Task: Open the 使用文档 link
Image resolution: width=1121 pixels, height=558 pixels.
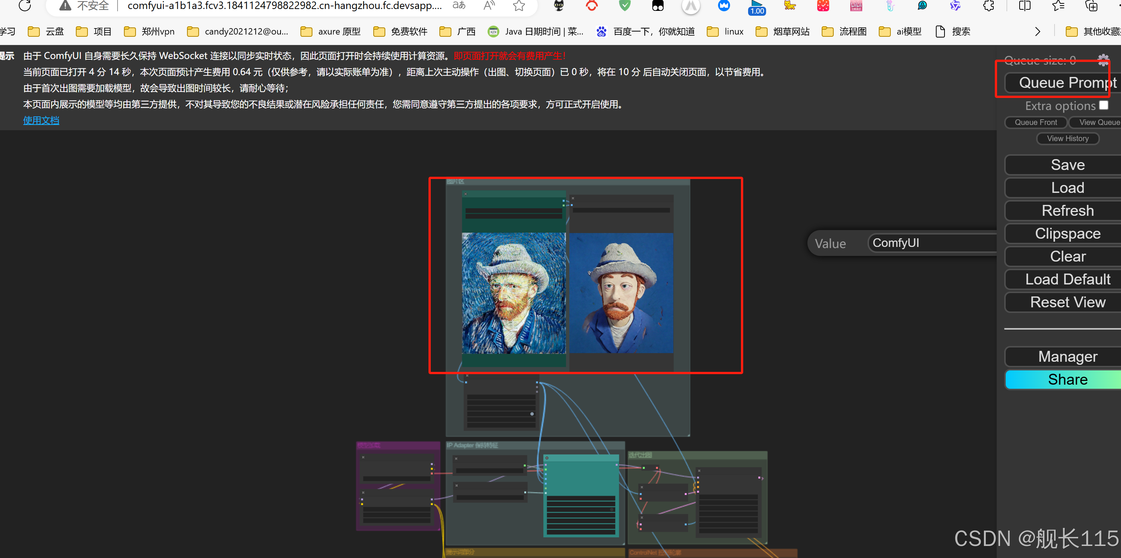Action: point(41,120)
